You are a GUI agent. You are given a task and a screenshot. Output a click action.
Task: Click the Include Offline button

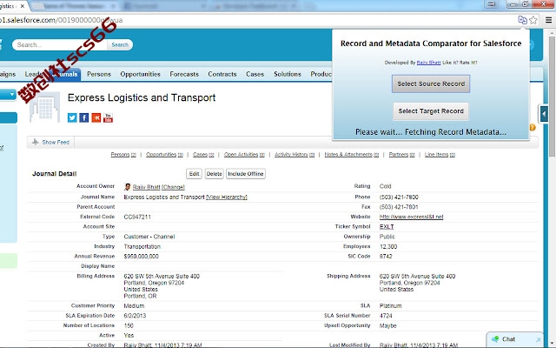tap(246, 174)
